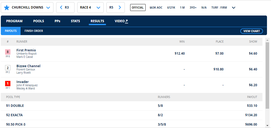Click runner name First Premio
Image resolution: width=271 pixels, height=128 pixels.
[x=26, y=50]
